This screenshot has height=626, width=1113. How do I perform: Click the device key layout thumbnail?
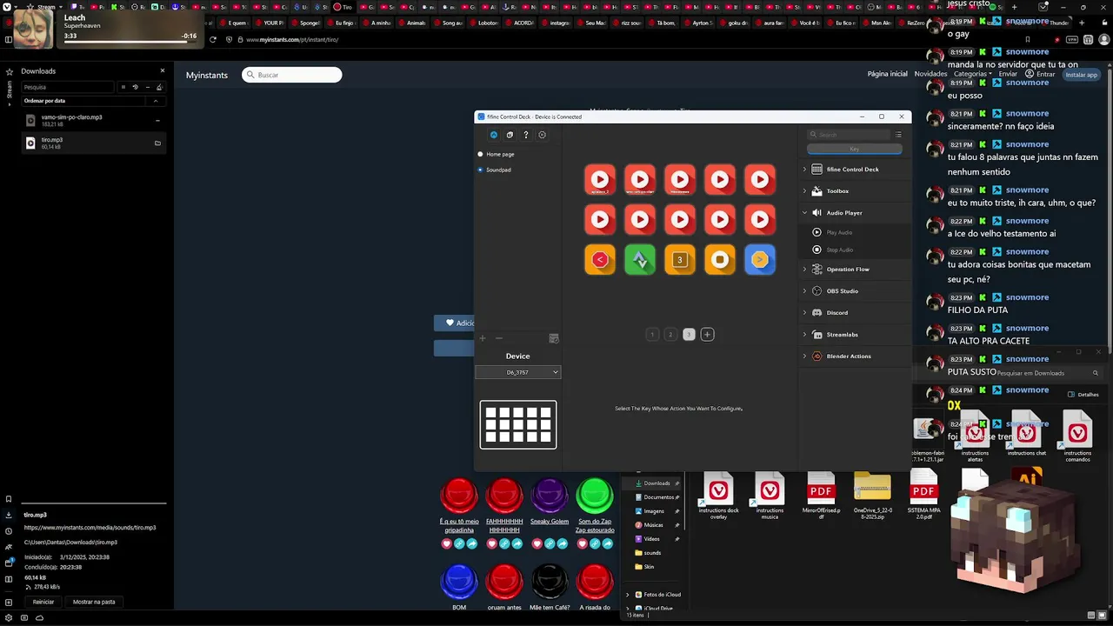(x=518, y=424)
